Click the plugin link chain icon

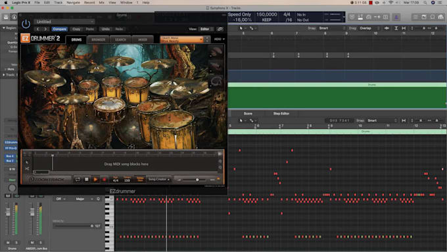pyautogui.click(x=220, y=29)
